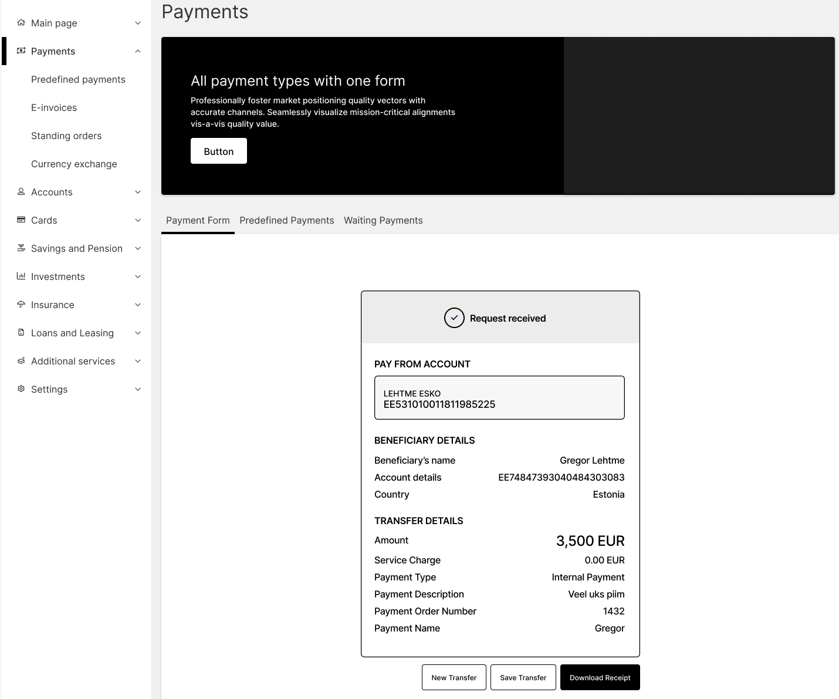The height and width of the screenshot is (699, 839).
Task: Click the amount 3,500 EUR
Action: coord(590,541)
